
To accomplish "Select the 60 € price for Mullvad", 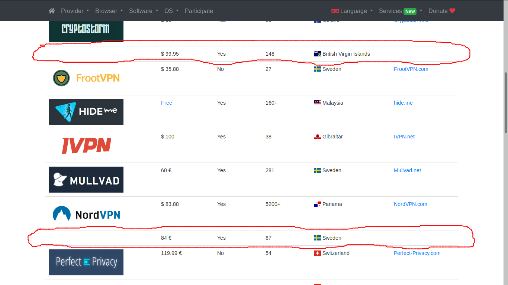I will pos(166,170).
